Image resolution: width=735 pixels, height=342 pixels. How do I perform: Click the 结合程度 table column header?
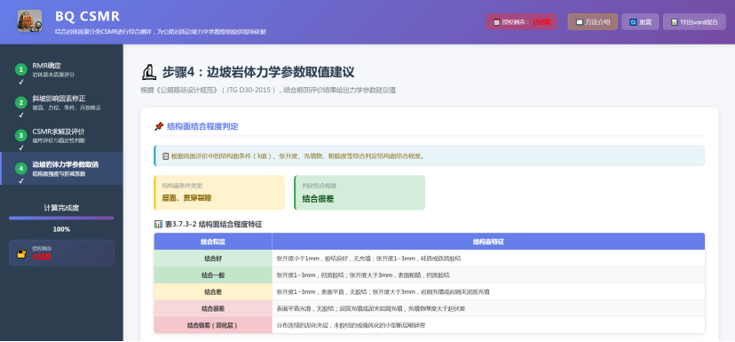[213, 242]
